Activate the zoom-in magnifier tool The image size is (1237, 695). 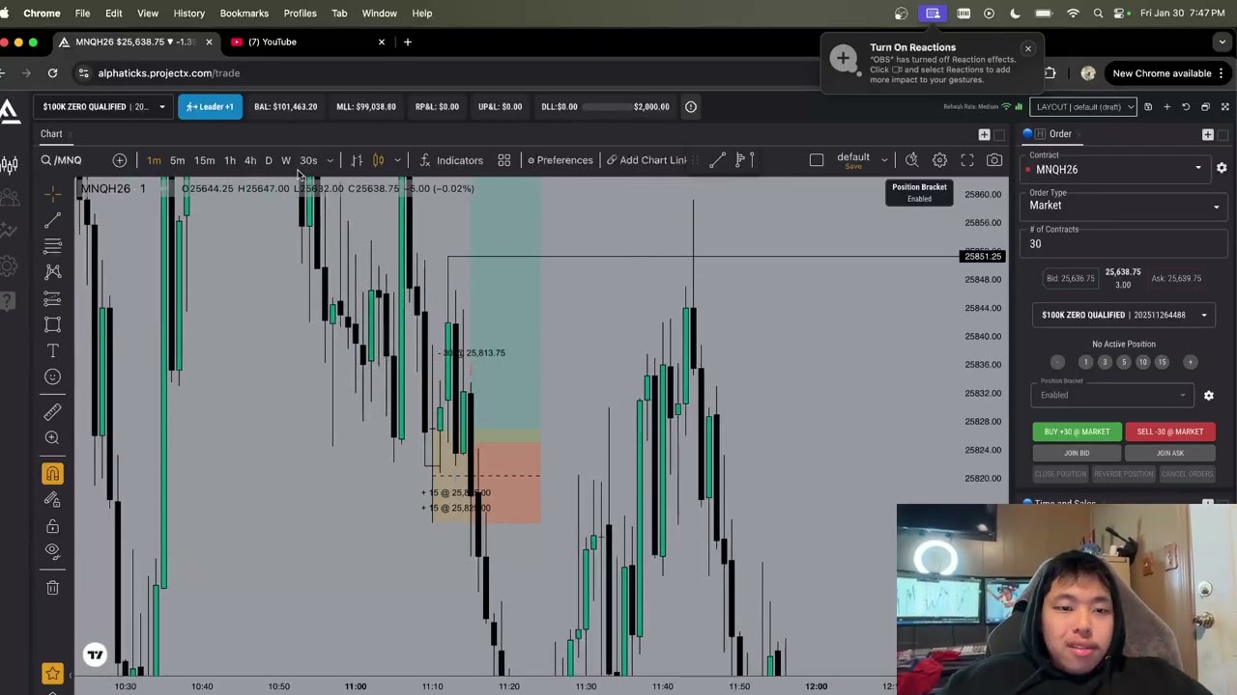pos(52,438)
